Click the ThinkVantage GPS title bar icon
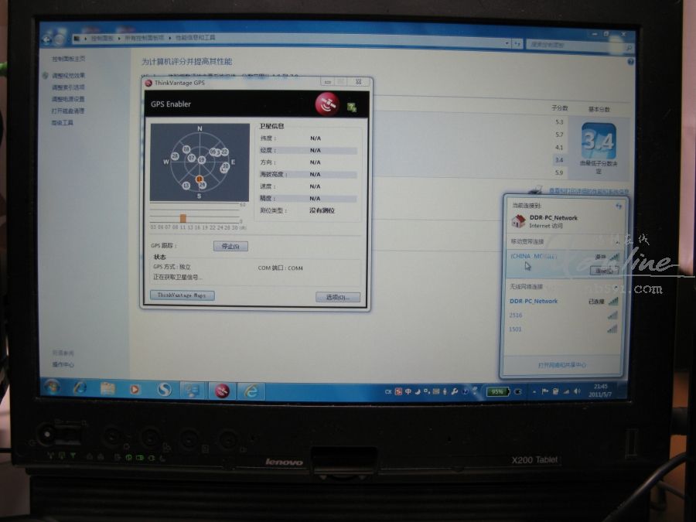Image resolution: width=696 pixels, height=522 pixels. (148, 83)
